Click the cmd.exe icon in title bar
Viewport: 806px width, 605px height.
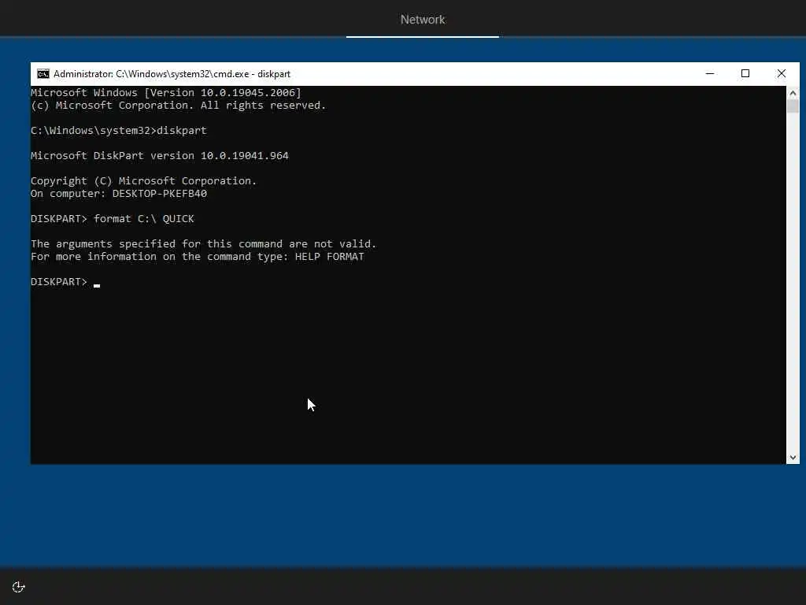[x=43, y=74]
